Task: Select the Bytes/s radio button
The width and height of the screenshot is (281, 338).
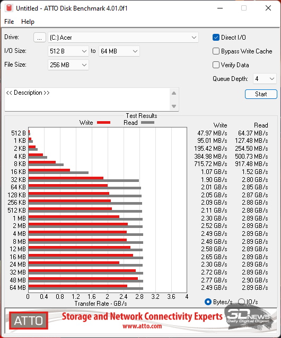Action: (208, 302)
